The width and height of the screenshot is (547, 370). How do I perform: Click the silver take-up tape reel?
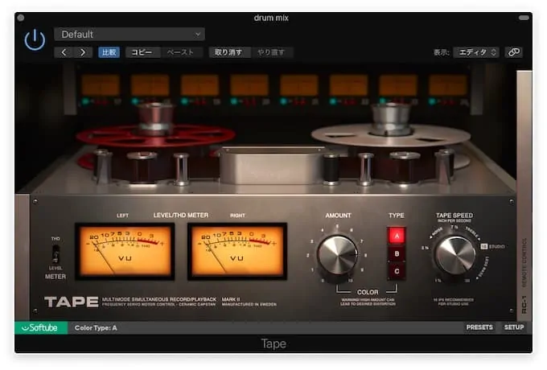[x=391, y=136]
